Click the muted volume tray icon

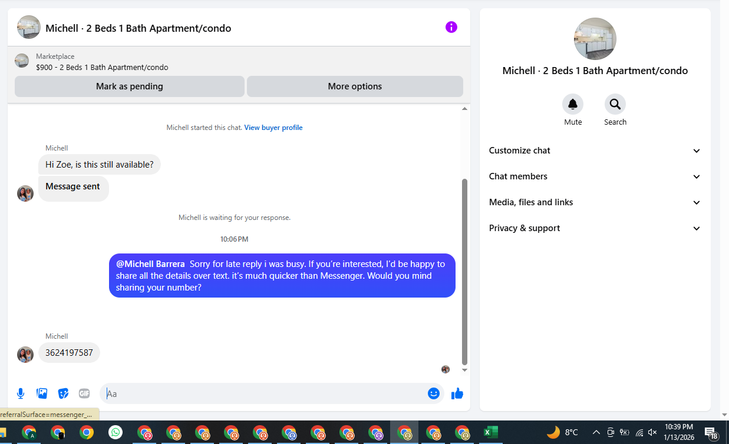652,433
